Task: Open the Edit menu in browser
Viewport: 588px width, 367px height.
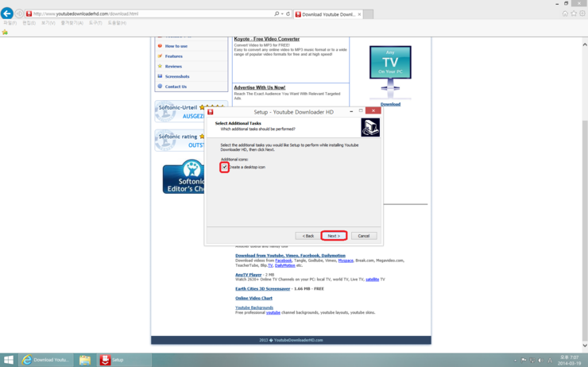Action: click(29, 23)
